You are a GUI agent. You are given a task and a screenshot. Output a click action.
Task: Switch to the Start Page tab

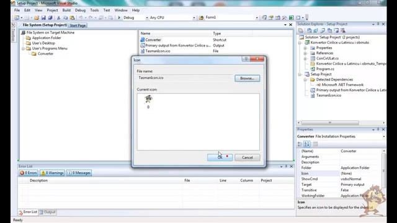click(78, 25)
